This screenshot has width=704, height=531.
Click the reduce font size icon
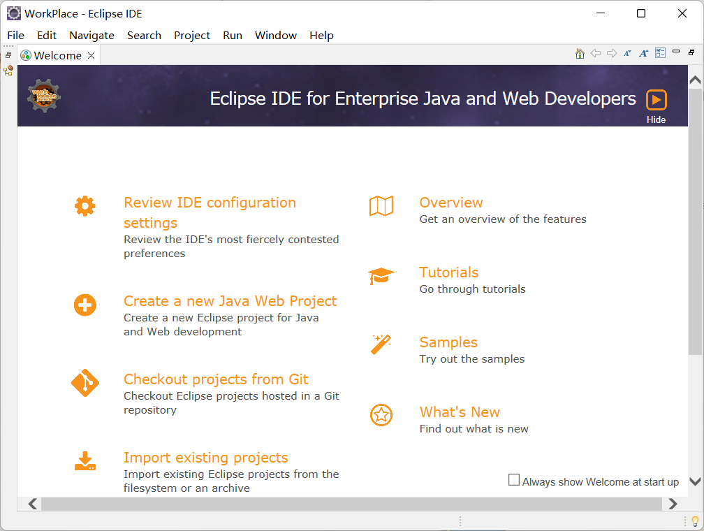[627, 54]
